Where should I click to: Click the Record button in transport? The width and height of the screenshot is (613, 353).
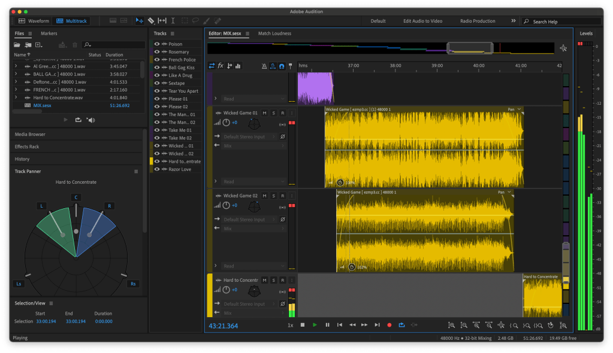tap(389, 325)
